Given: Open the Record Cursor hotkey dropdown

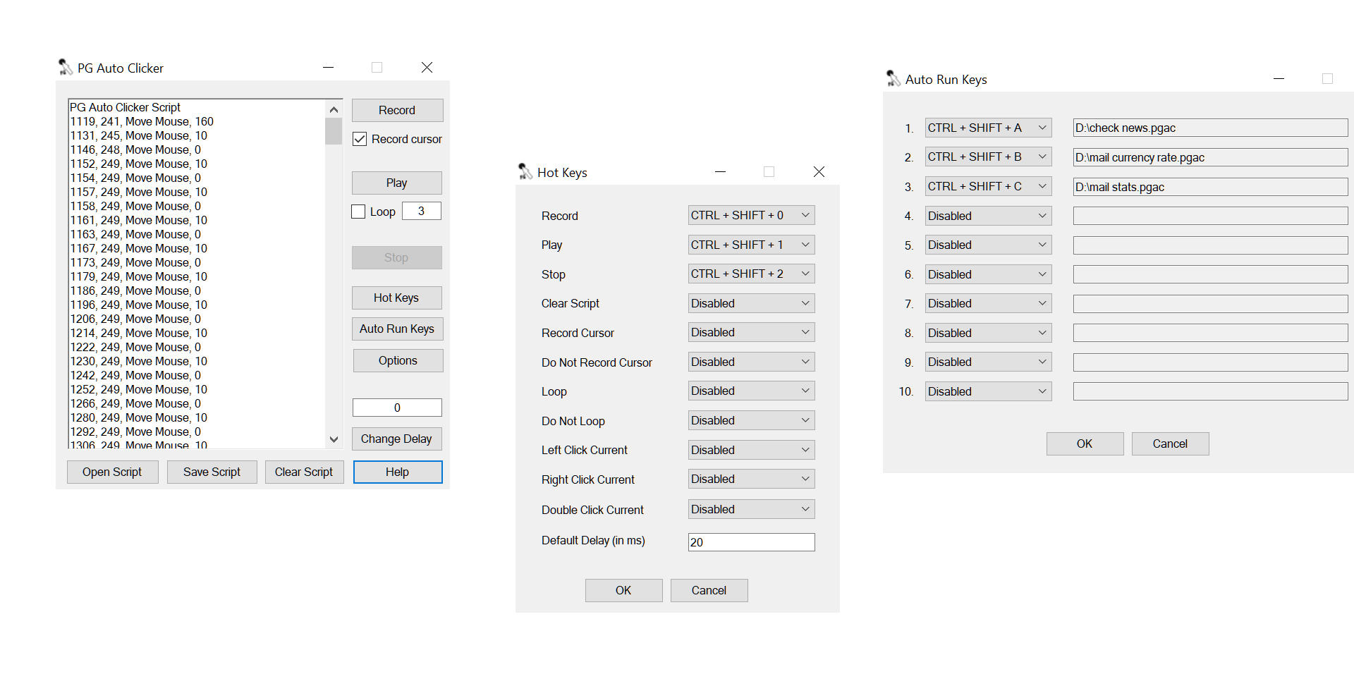Looking at the screenshot, I should click(x=752, y=332).
